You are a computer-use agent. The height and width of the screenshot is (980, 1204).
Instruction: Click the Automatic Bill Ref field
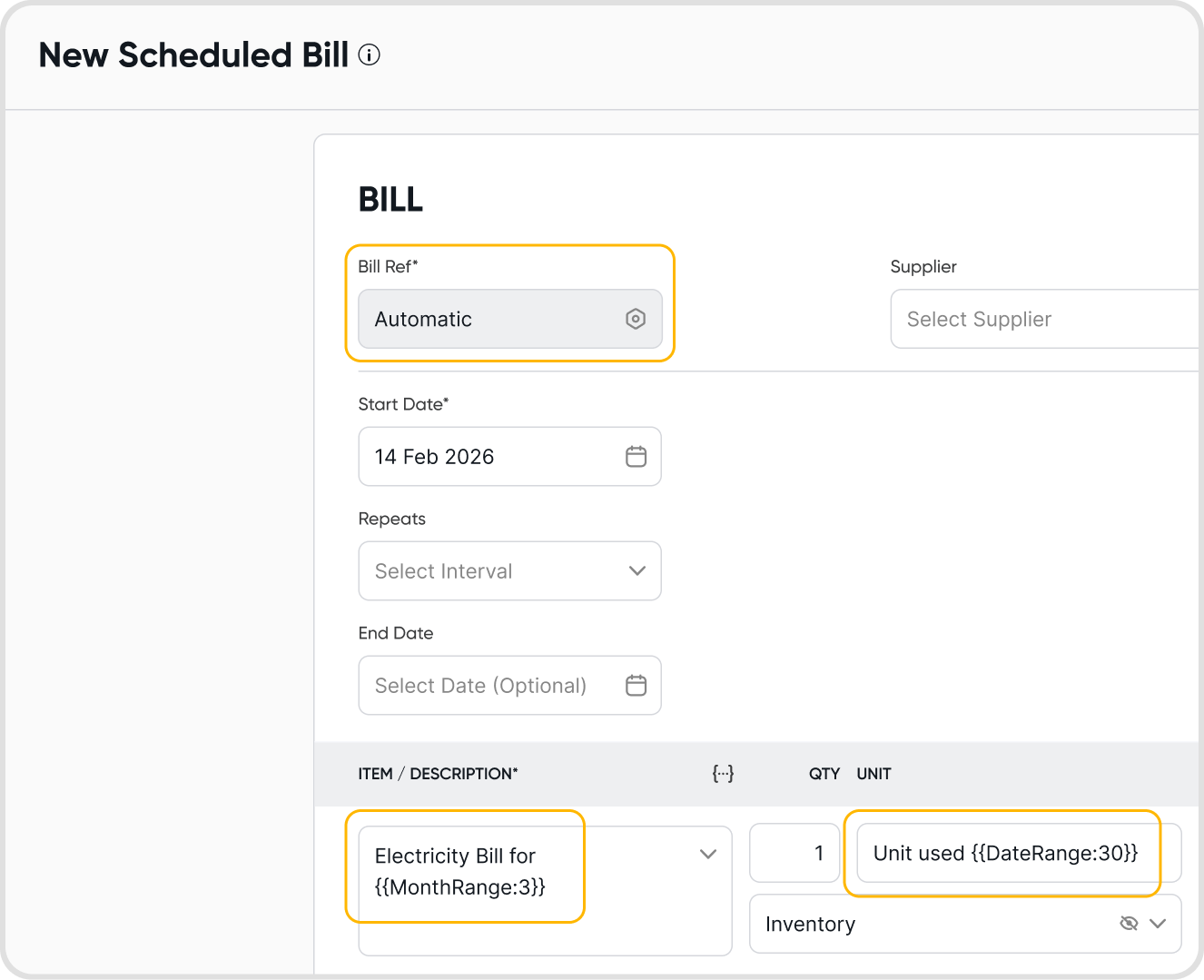point(490,319)
